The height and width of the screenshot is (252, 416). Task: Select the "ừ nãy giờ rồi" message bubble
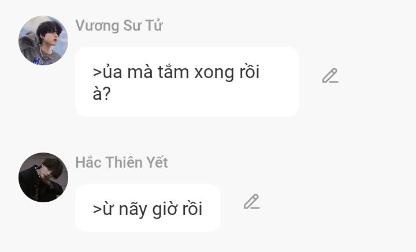pyautogui.click(x=148, y=208)
